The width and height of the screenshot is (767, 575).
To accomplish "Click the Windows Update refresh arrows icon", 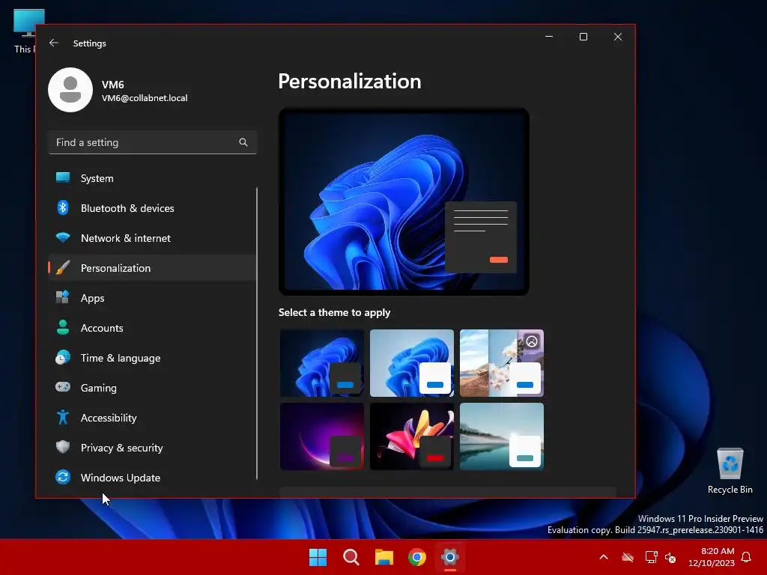I will 63,477.
